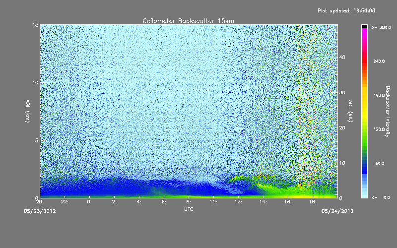Select the '5' tick on the km axis
This screenshot has height=248, width=397.
click(x=37, y=140)
